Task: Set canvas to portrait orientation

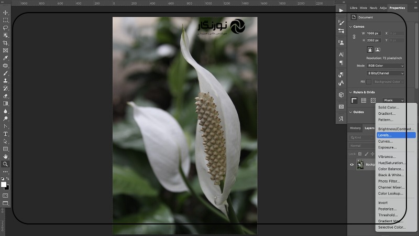Action: coord(369,50)
